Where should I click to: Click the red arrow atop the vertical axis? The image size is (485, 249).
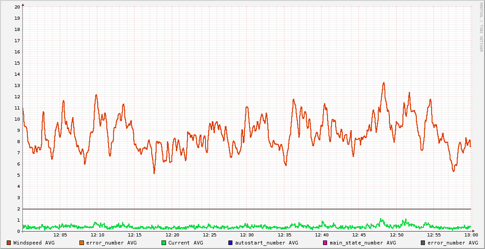coord(23,4)
